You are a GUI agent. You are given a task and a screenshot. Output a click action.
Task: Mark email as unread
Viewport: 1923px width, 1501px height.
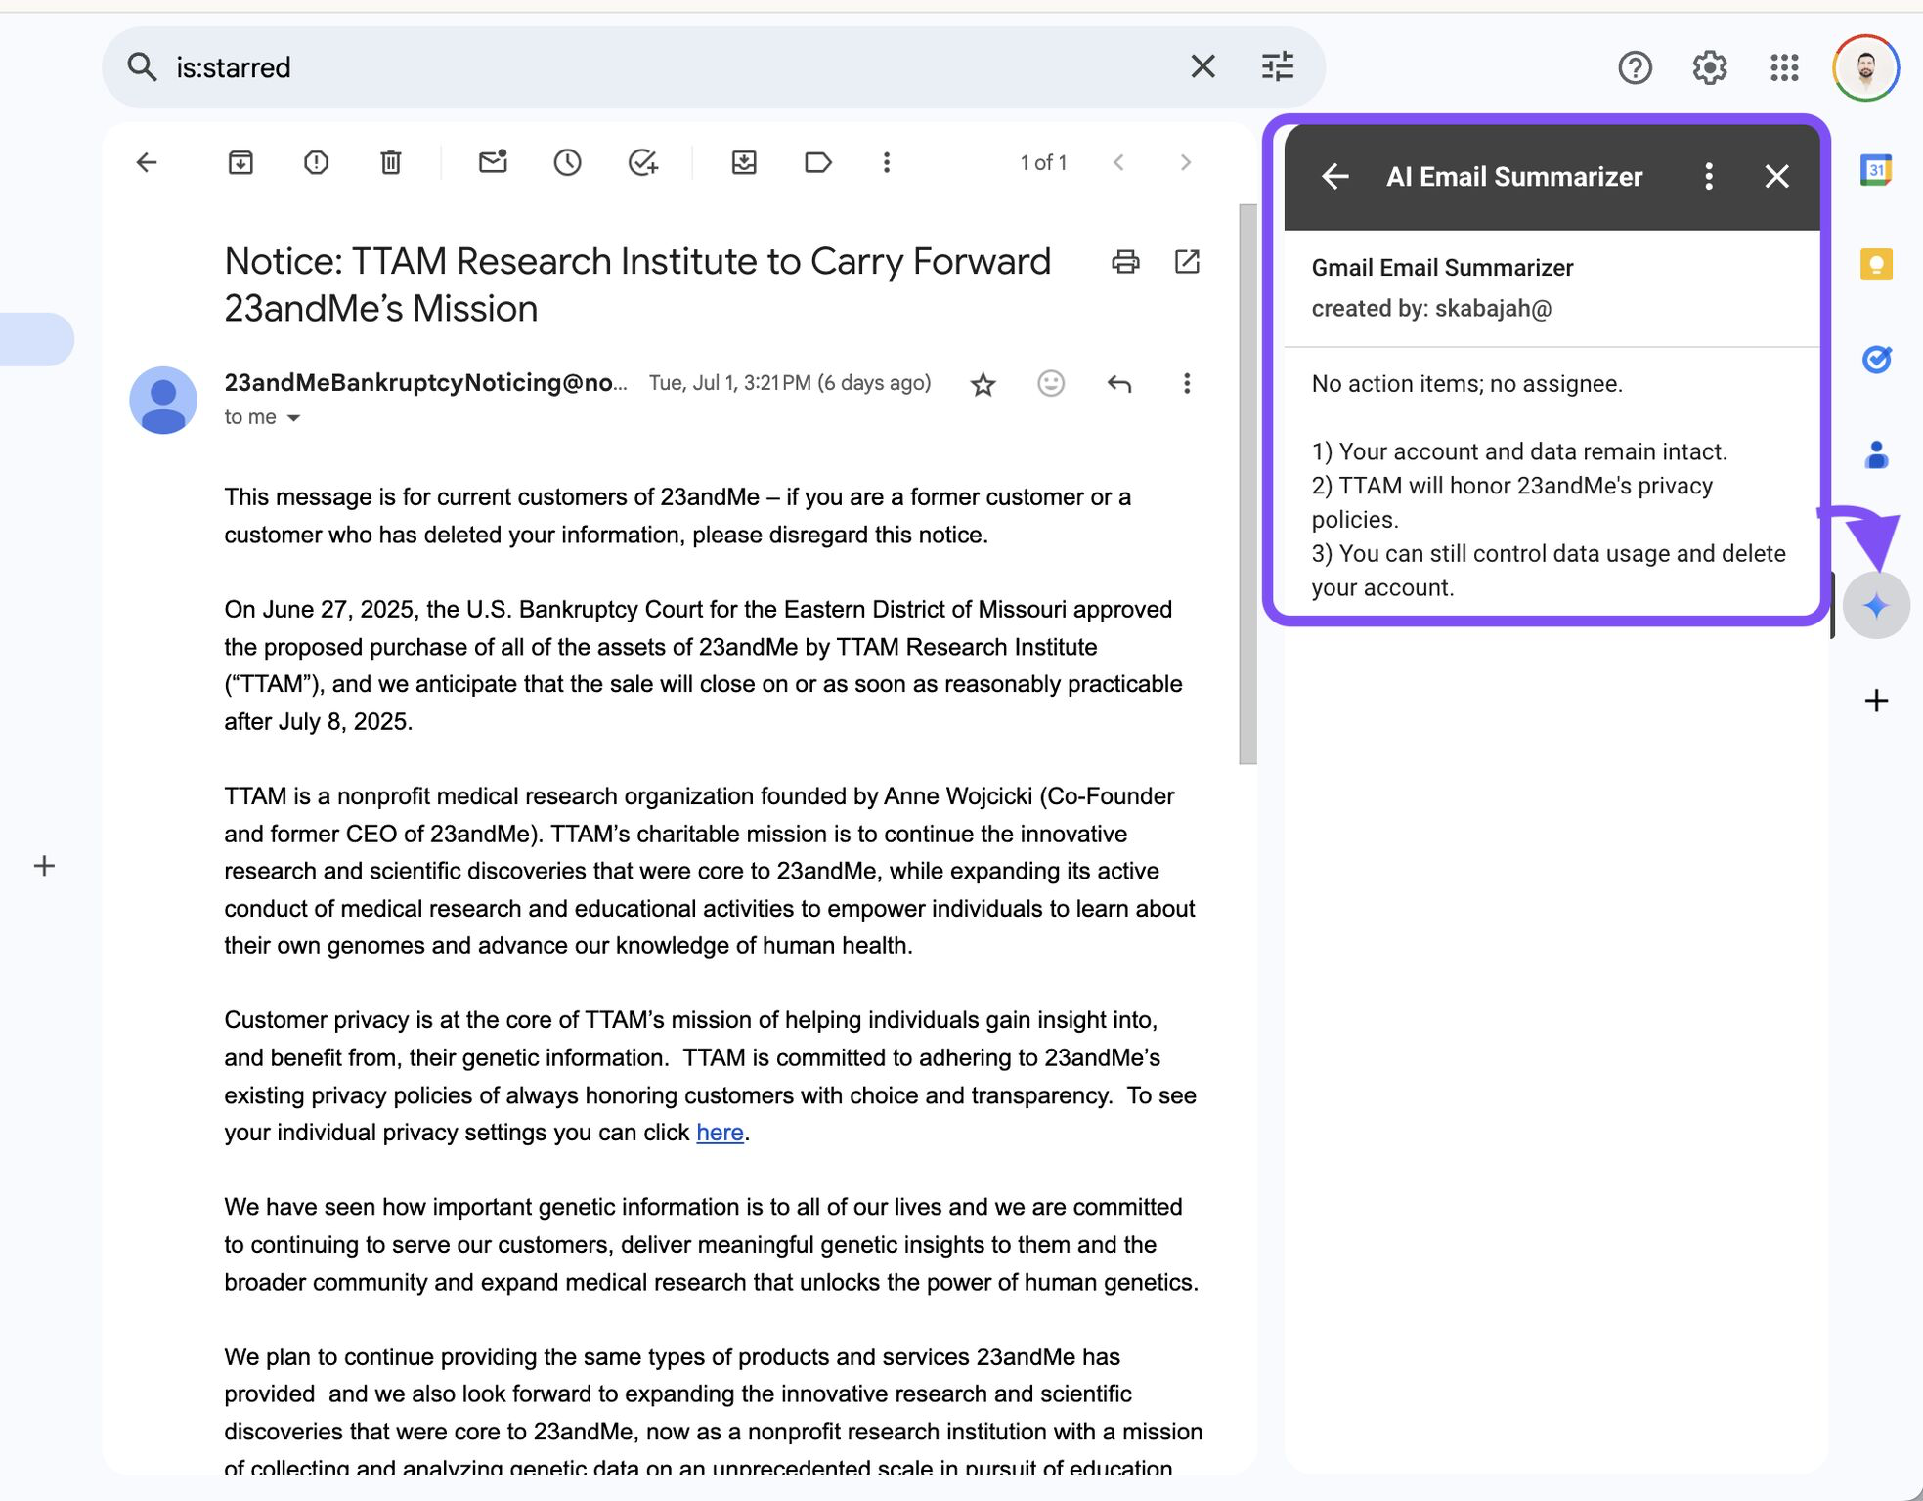(493, 162)
